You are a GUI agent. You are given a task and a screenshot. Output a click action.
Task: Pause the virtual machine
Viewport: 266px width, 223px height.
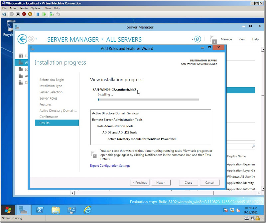38,14
